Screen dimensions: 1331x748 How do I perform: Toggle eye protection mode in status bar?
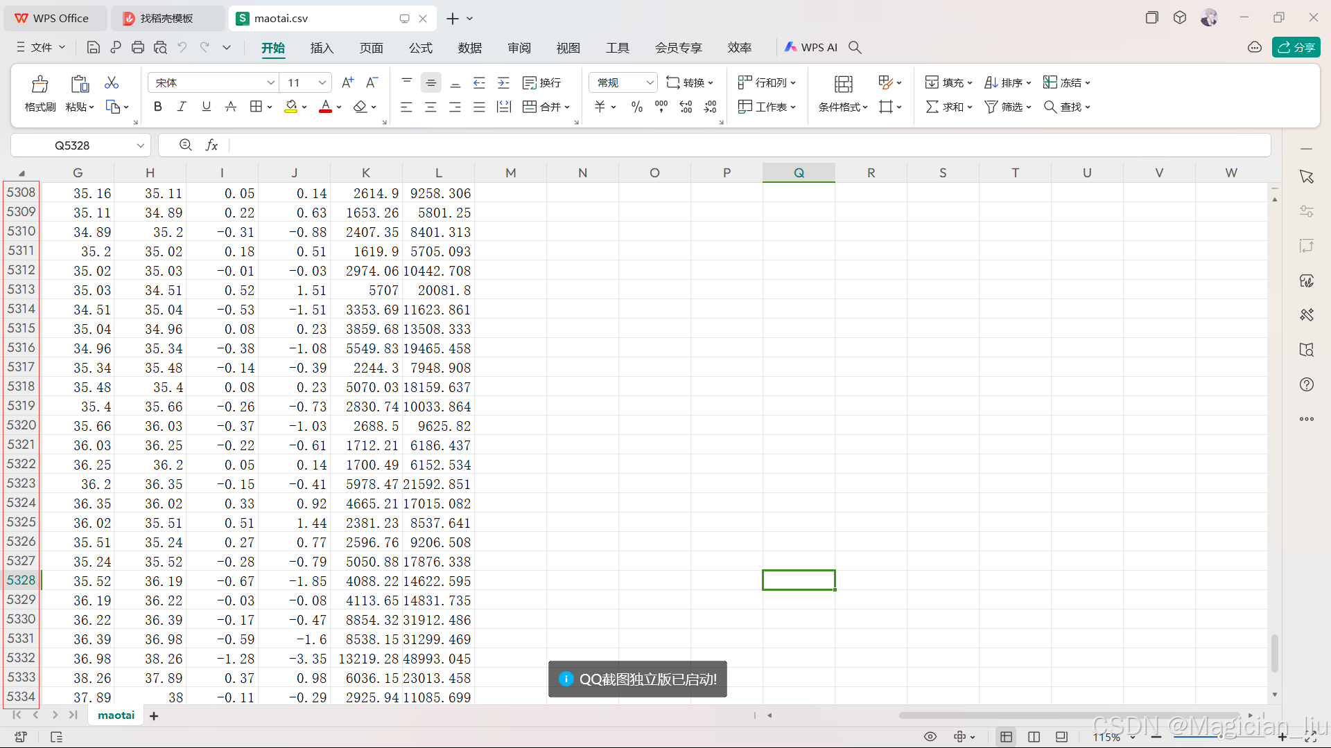pos(930,736)
